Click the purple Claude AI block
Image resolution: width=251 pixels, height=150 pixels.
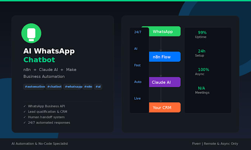click(165, 82)
